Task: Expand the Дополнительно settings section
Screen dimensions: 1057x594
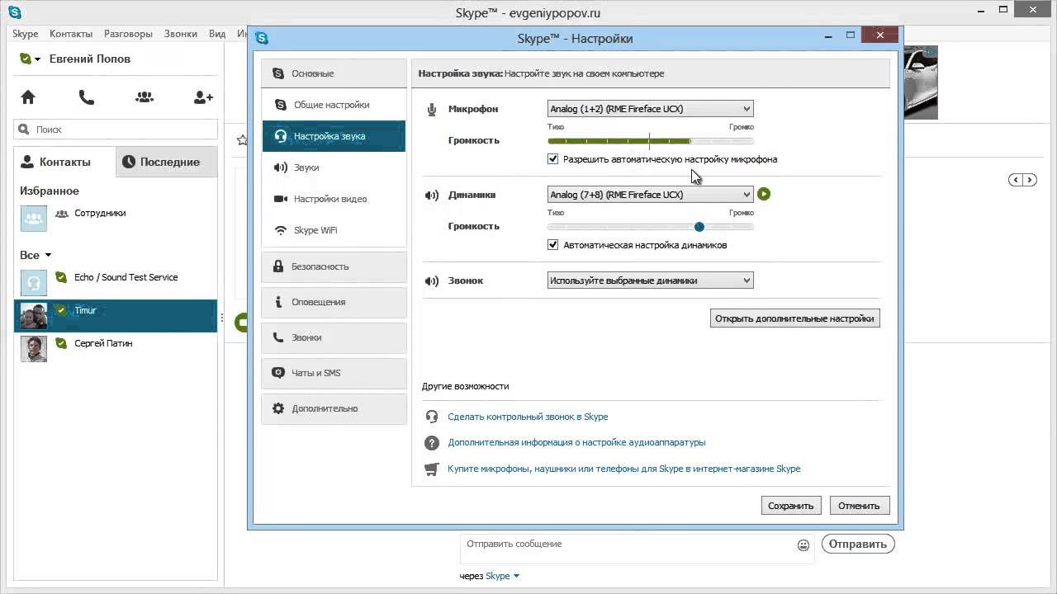Action: (x=334, y=408)
